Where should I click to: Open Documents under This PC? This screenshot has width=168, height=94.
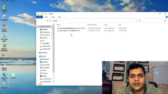[46, 65]
